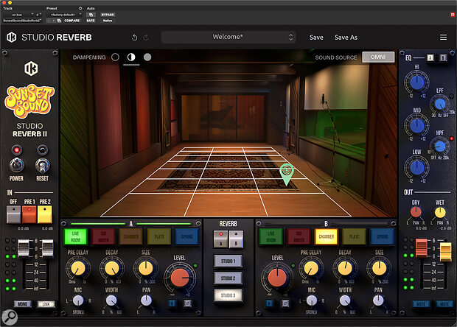
Task: Click the EQ LOW gain knob
Action: click(x=416, y=168)
